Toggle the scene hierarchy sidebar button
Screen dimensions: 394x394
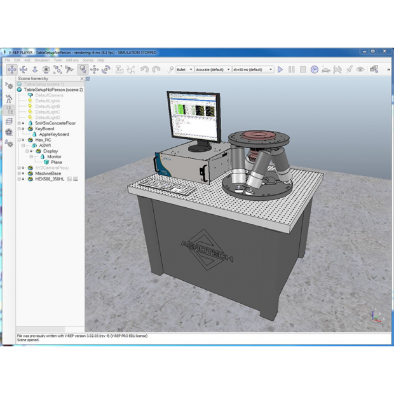coord(9,109)
